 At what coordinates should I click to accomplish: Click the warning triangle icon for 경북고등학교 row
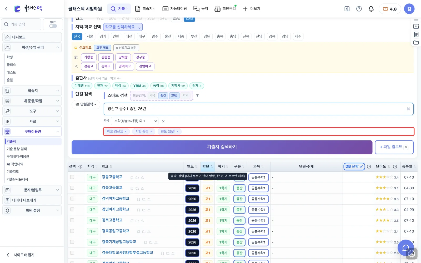tap(142, 221)
